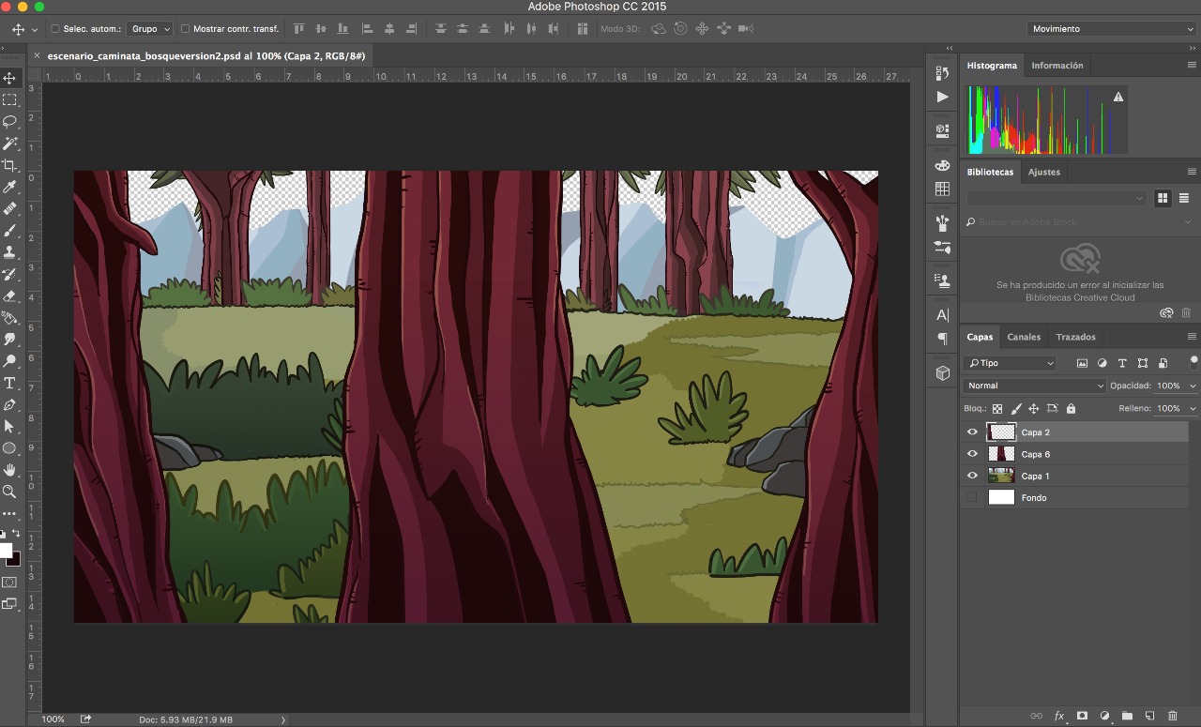Hide the Capa 6 layer
This screenshot has height=727, width=1201.
[972, 454]
